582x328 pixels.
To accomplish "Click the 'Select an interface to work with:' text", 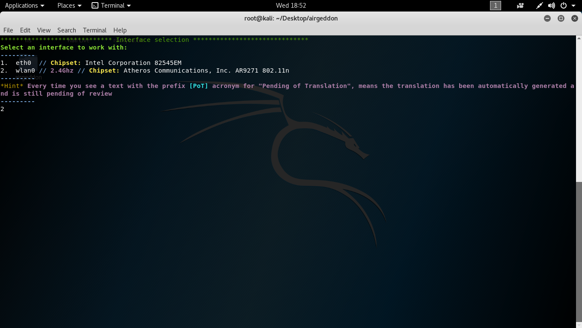I will point(64,47).
